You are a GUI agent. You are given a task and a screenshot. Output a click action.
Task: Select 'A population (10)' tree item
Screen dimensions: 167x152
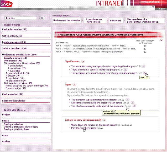[14, 78]
